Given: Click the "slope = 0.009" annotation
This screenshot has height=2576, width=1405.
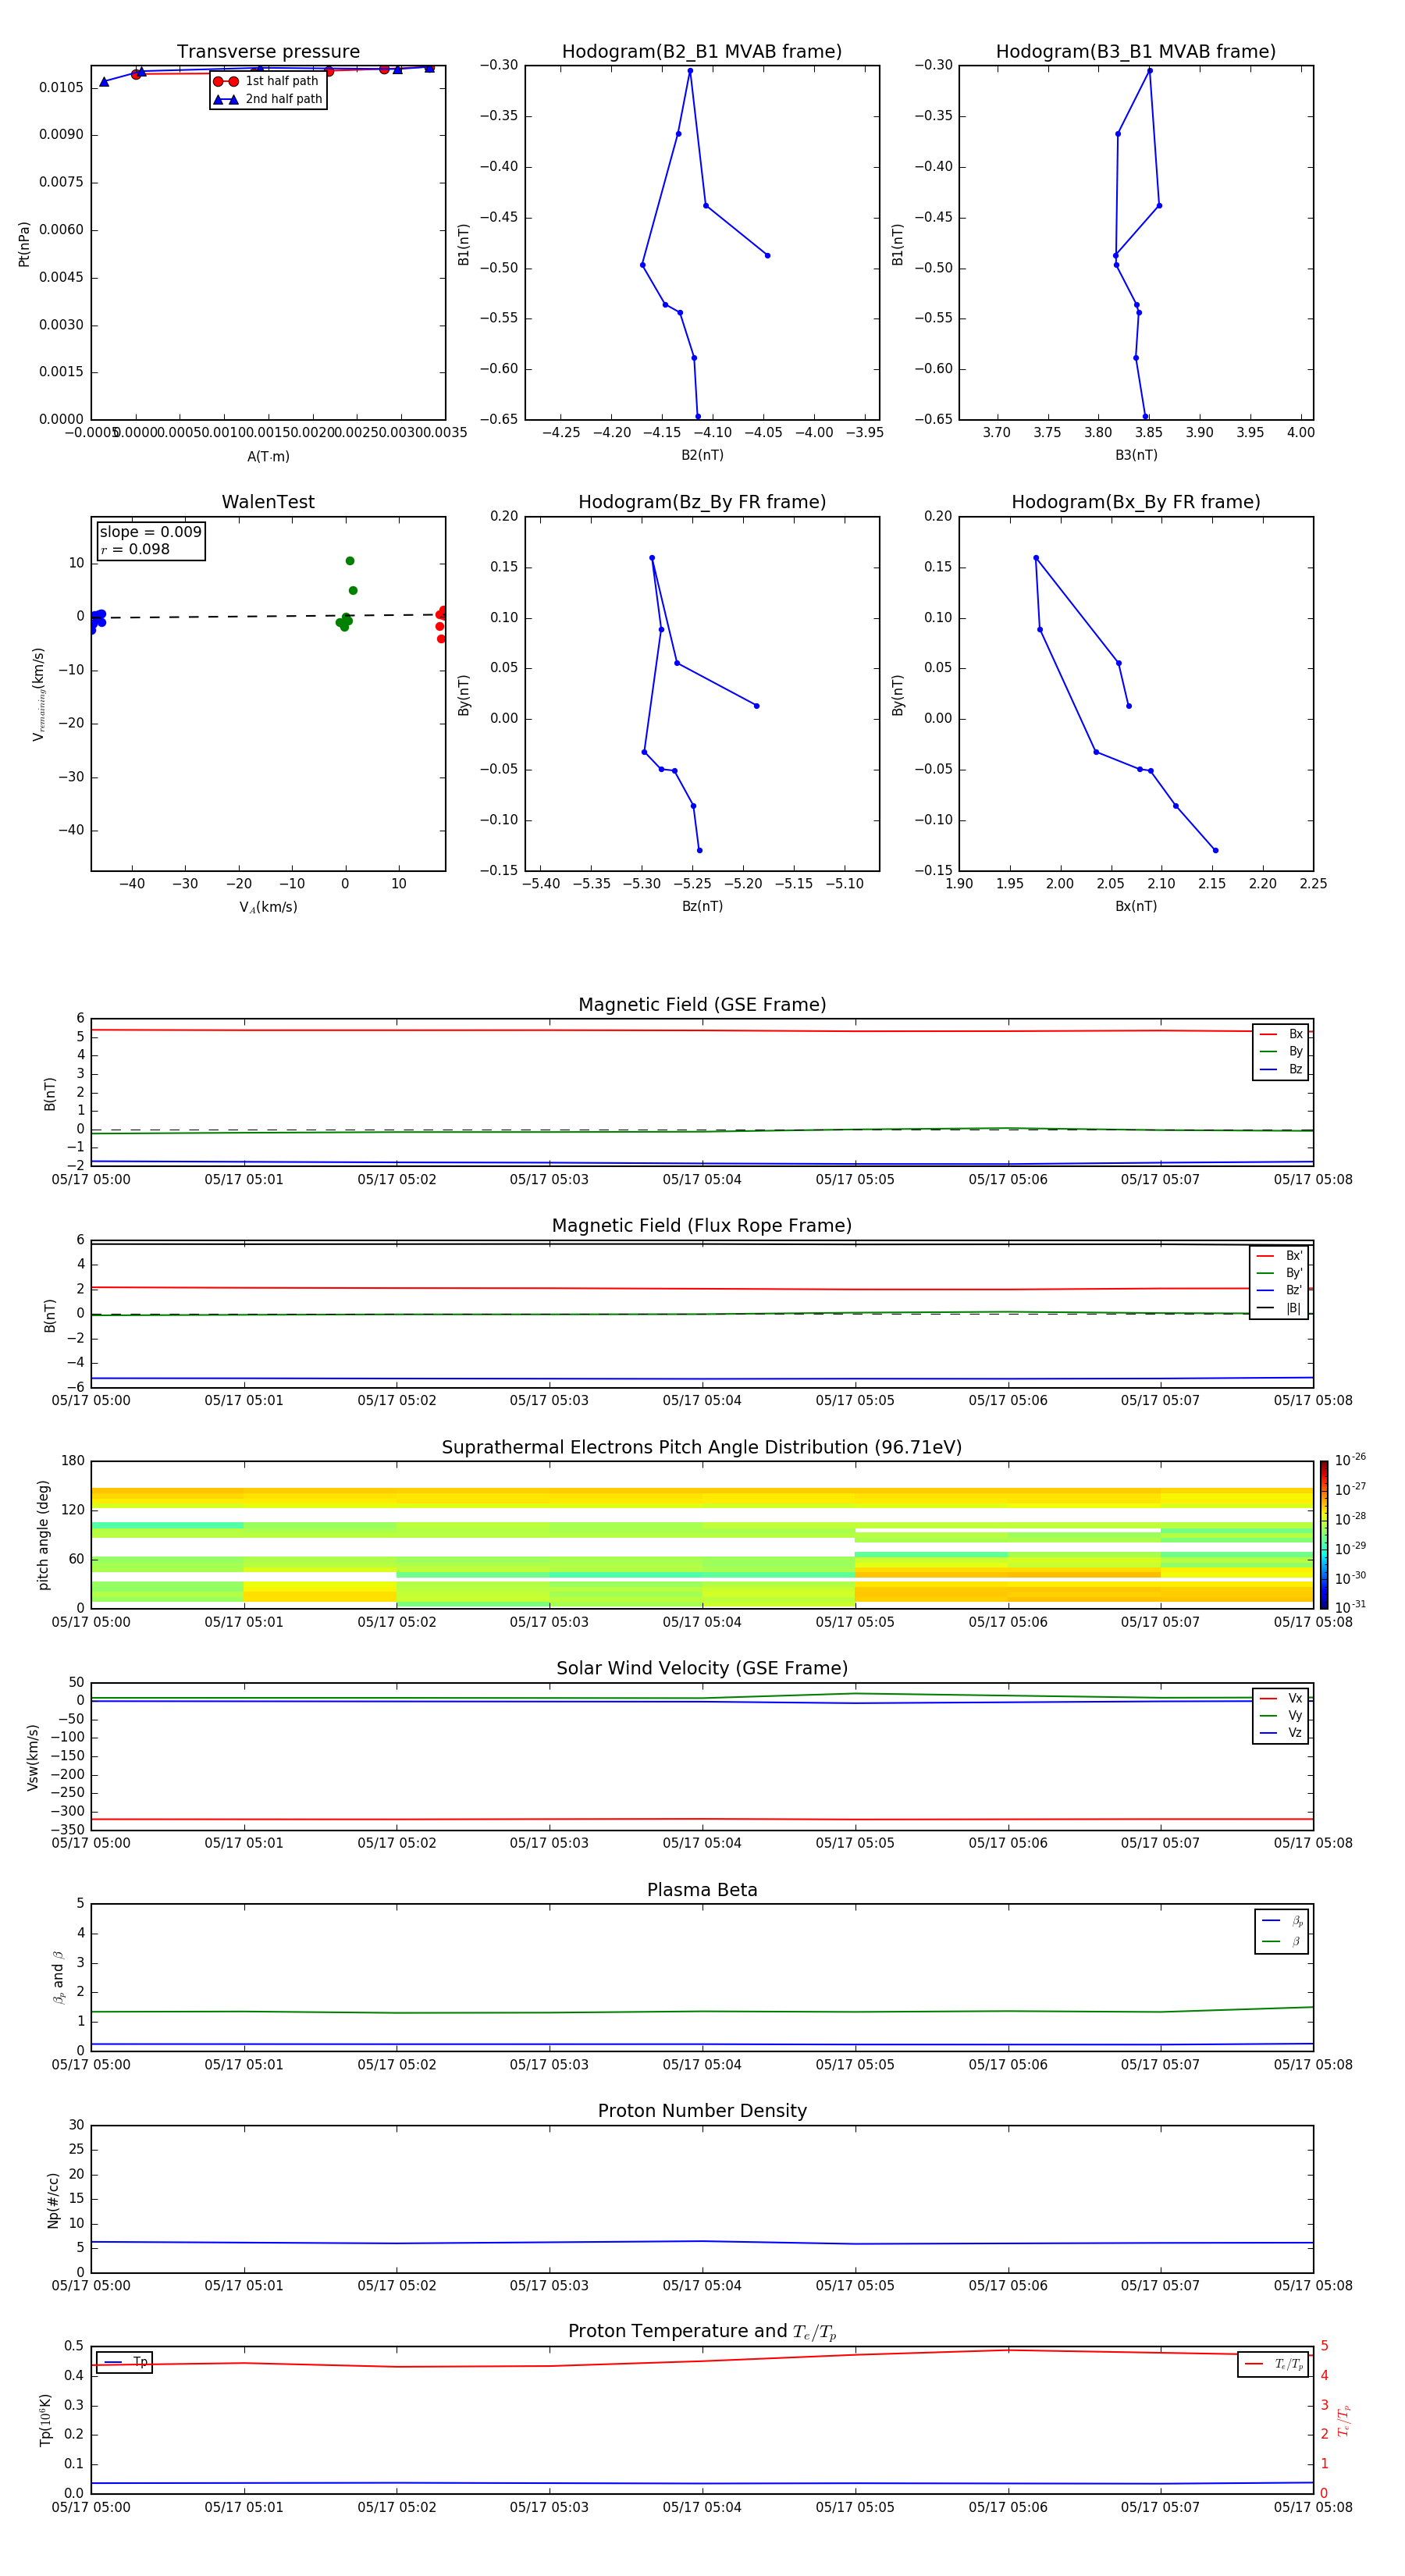Looking at the screenshot, I should [x=151, y=532].
